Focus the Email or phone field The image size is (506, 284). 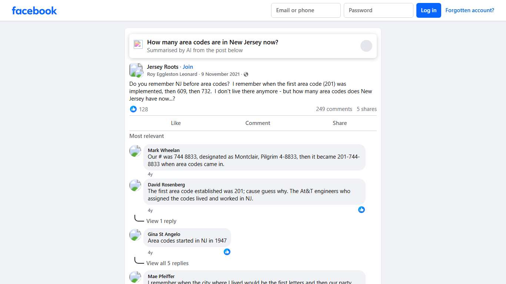[306, 10]
